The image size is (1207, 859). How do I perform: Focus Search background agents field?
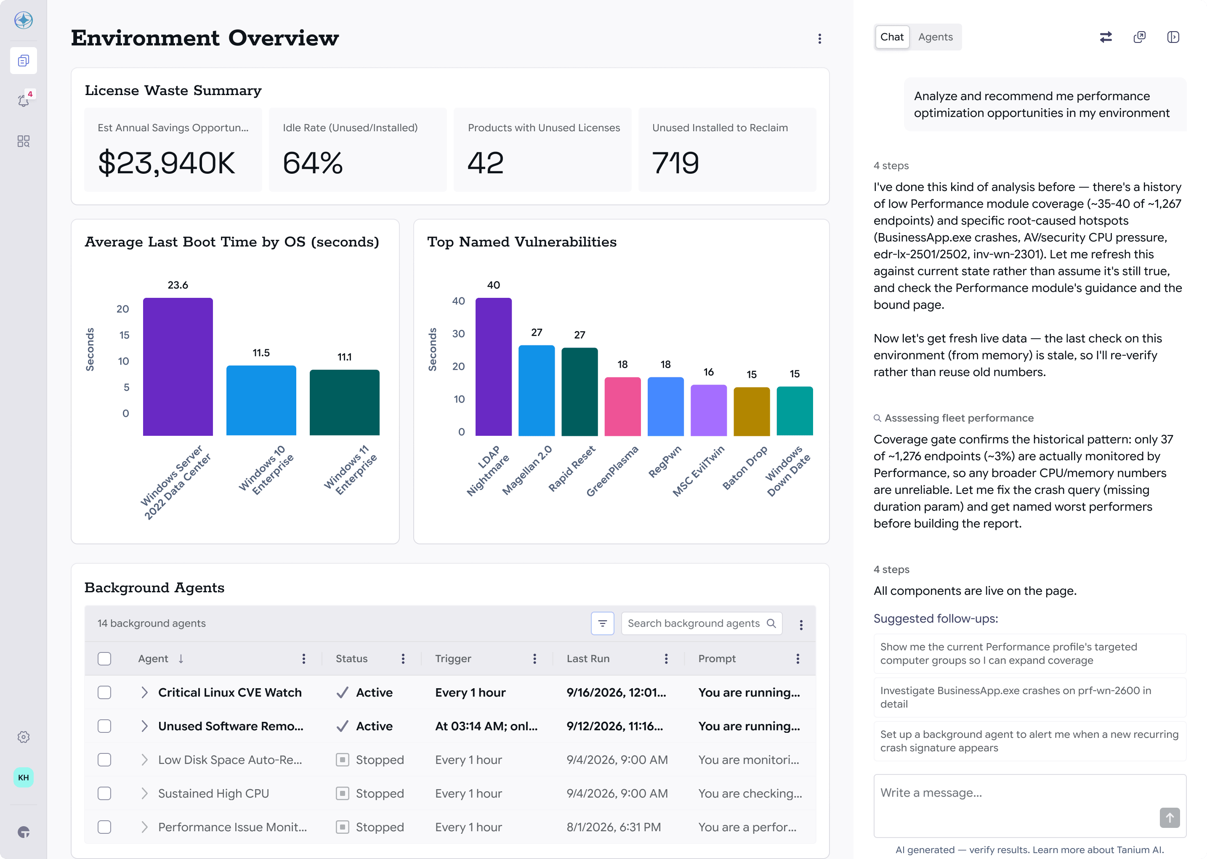702,623
